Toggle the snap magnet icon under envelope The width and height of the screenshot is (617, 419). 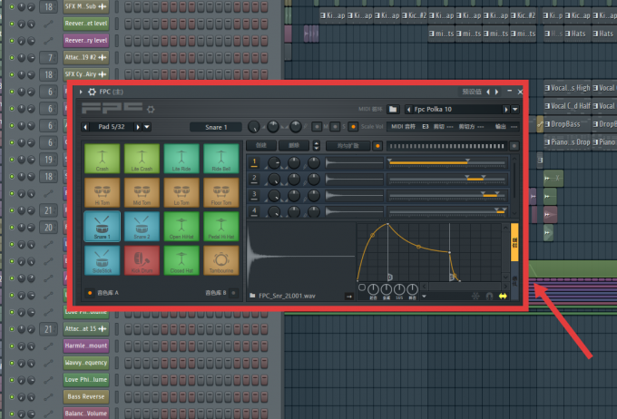point(489,296)
